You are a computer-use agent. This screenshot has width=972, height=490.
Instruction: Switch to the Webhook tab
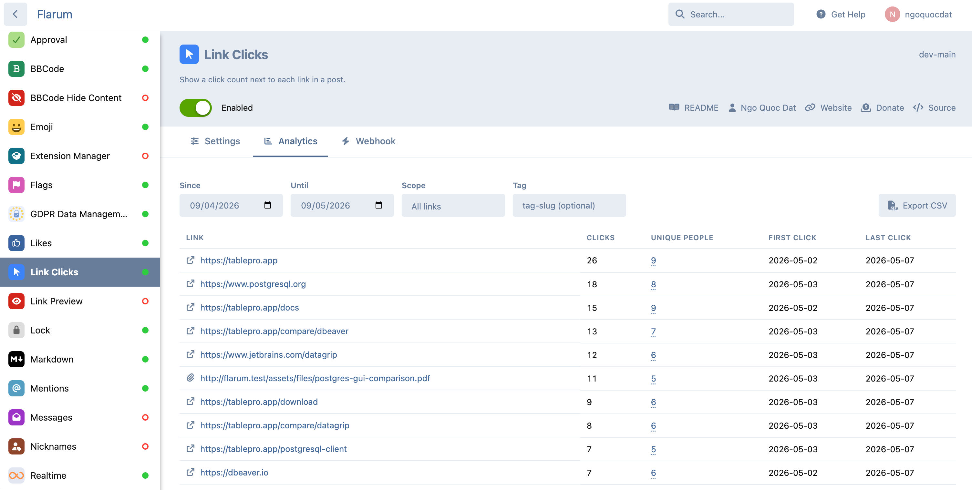(x=368, y=141)
